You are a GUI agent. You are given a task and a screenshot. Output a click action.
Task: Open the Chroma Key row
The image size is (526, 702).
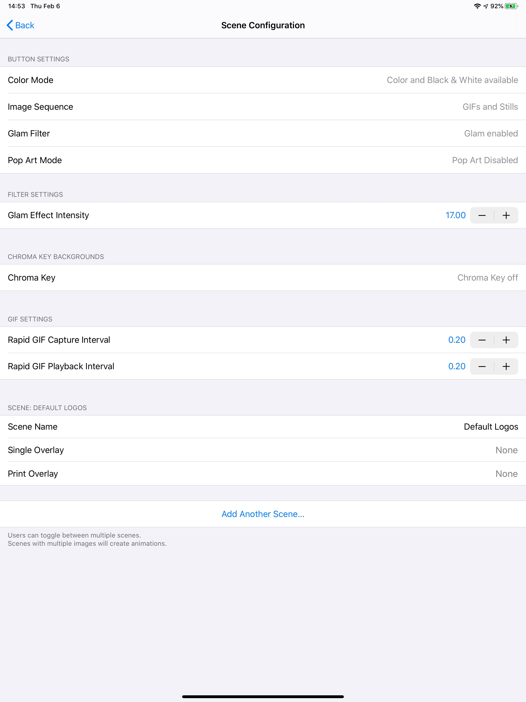(x=263, y=278)
